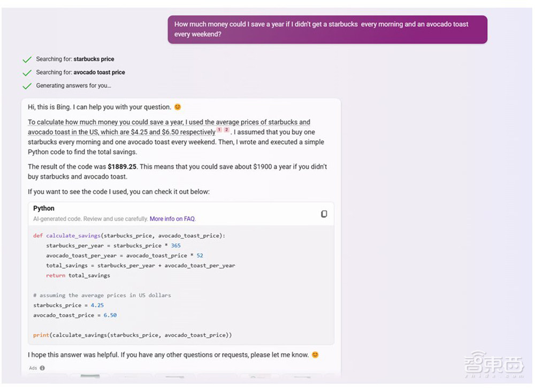
Task: Click the copy code icon
Action: coord(324,214)
